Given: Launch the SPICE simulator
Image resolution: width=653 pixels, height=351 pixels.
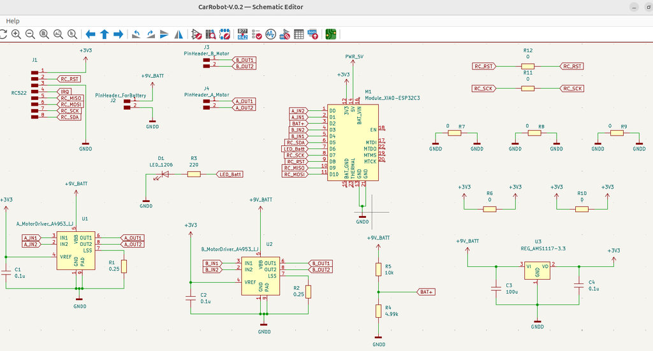Looking at the screenshot, I should click(270, 34).
